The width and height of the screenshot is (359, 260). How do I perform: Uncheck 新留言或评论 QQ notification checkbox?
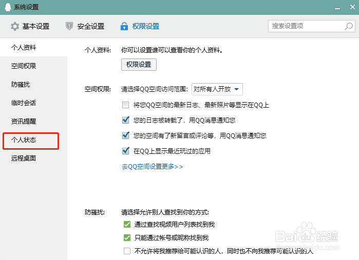(x=125, y=135)
